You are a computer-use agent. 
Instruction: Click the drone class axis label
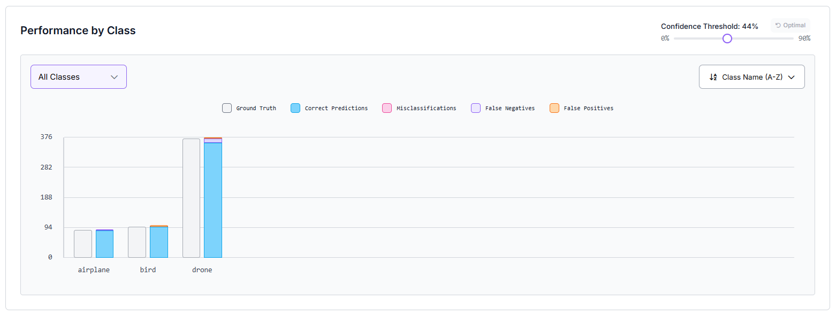point(202,270)
